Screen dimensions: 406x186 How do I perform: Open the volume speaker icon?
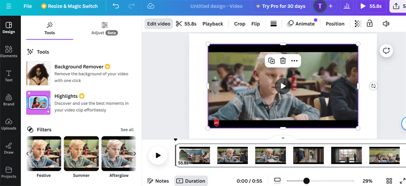click(386, 24)
